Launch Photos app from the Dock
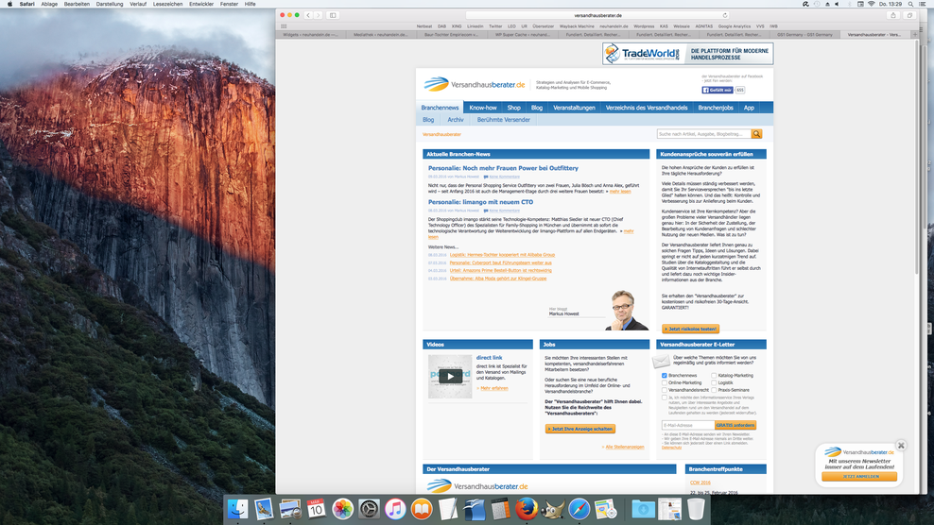The height and width of the screenshot is (525, 934). coord(342,509)
